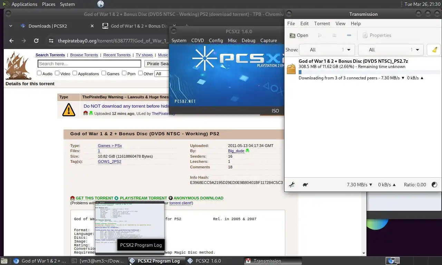442x265 pixels.
Task: Click the Games > PSx category link
Action: coord(110,146)
